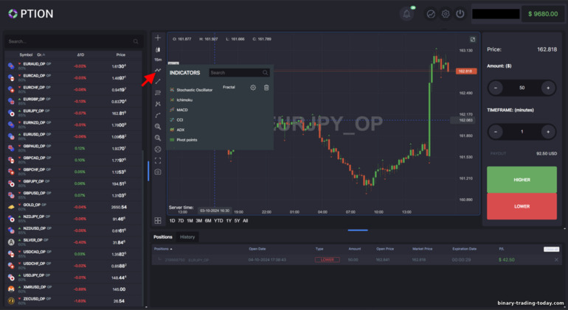Select the curve drawing tool
This screenshot has width=568, height=310.
coord(158,116)
